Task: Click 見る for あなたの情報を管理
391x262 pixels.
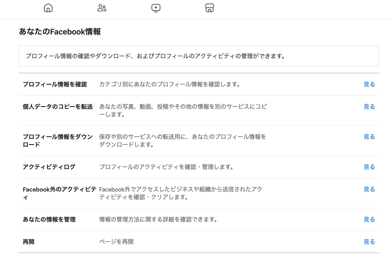Action: click(369, 220)
